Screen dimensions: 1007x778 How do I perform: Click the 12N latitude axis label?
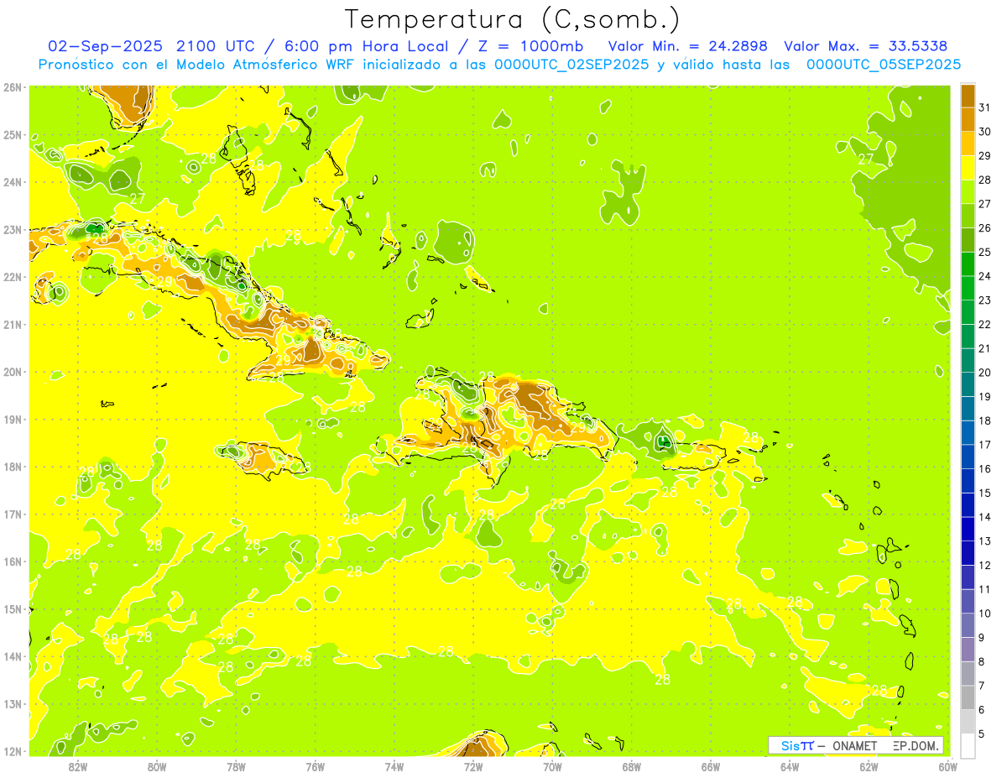click(13, 751)
